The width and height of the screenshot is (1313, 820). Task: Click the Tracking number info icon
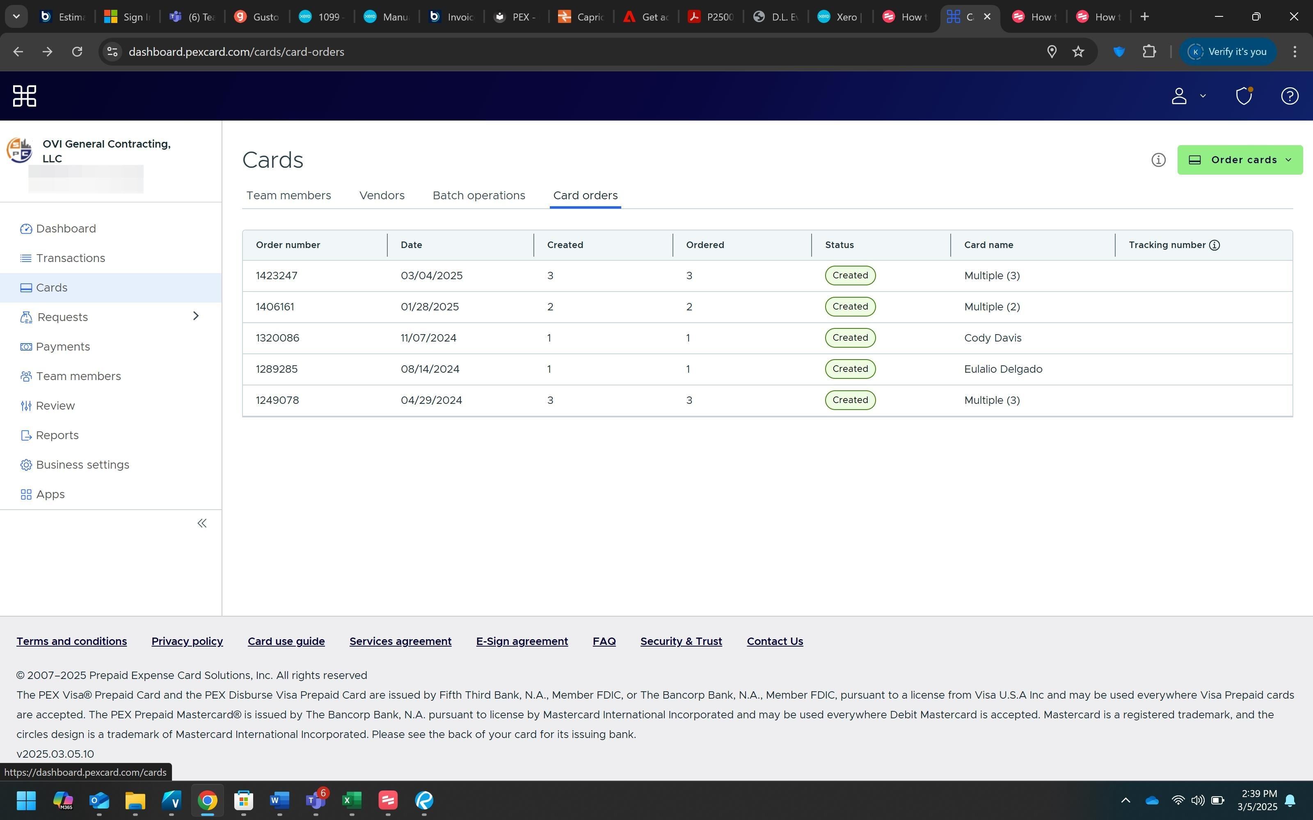click(x=1215, y=245)
